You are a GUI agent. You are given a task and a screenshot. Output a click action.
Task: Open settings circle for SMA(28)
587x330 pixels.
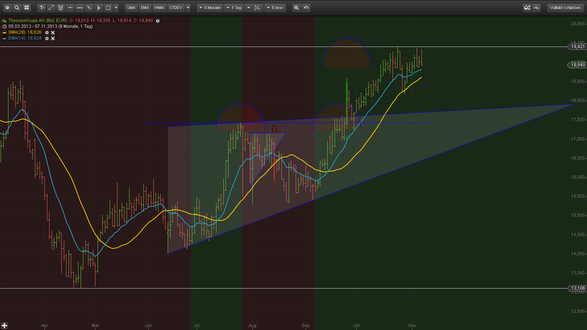(47, 33)
